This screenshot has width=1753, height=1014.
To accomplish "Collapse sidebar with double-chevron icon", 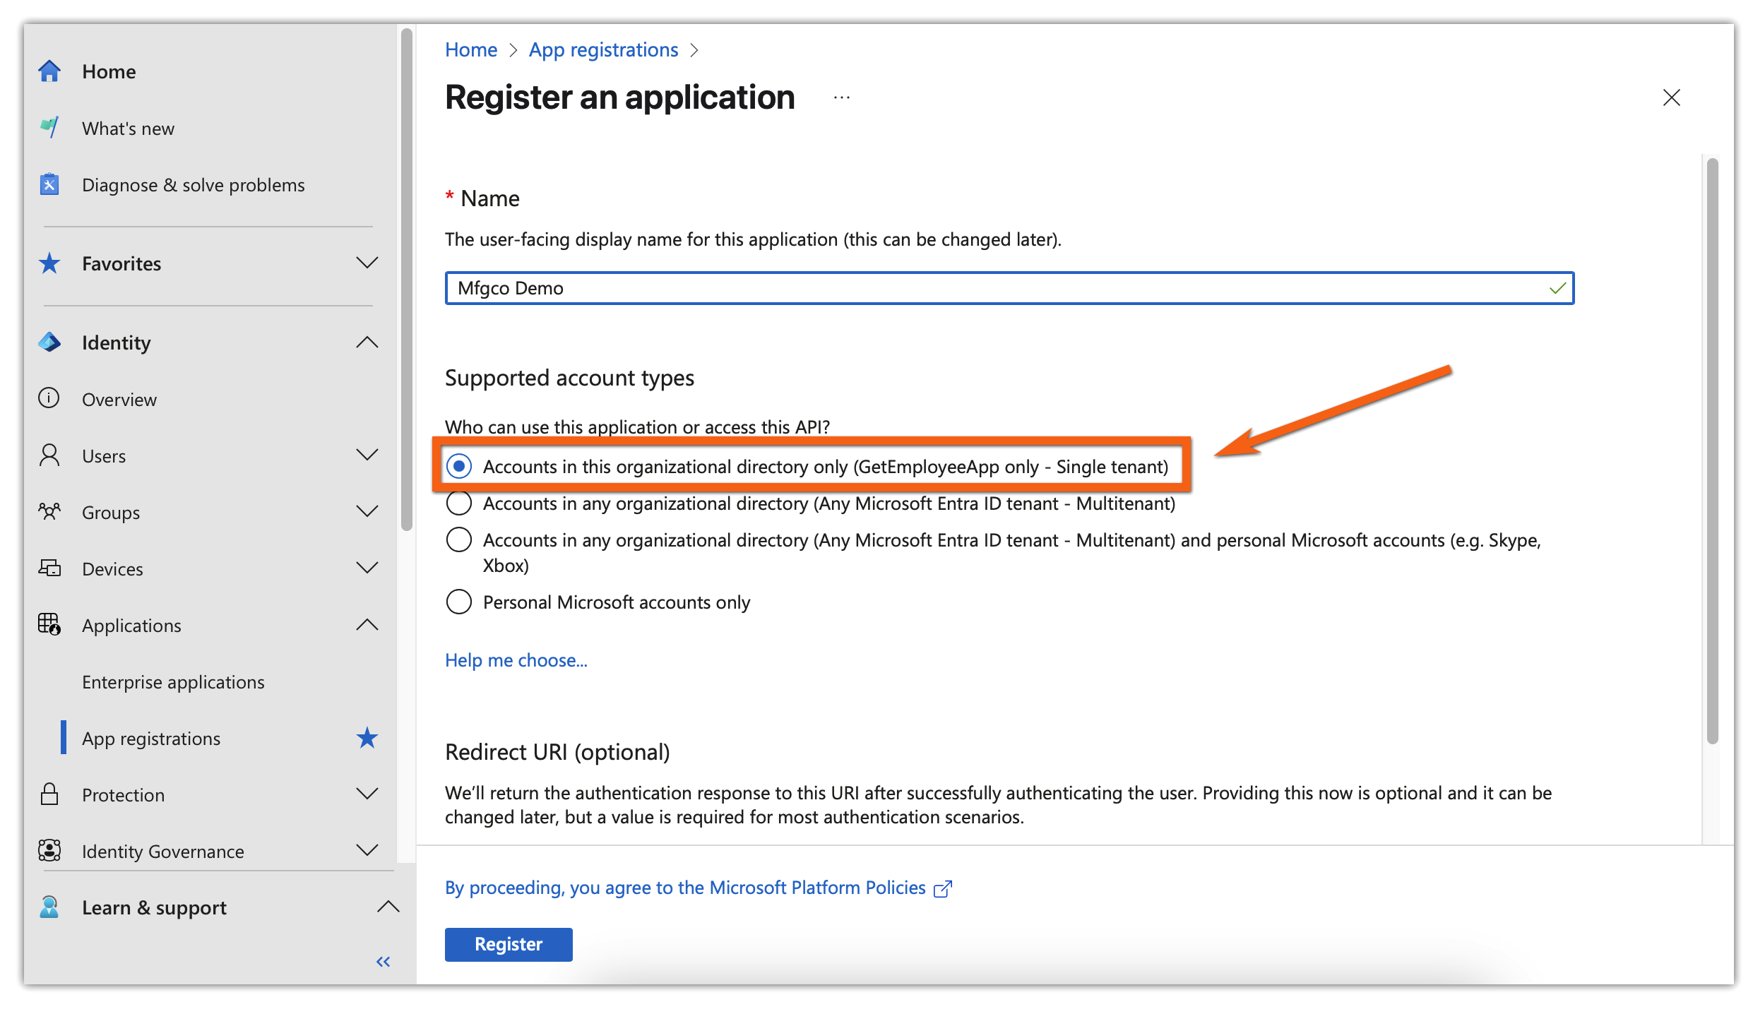I will [x=384, y=961].
